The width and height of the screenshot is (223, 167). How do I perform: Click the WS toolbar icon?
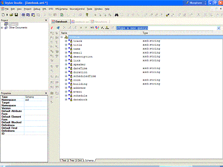tap(92, 28)
